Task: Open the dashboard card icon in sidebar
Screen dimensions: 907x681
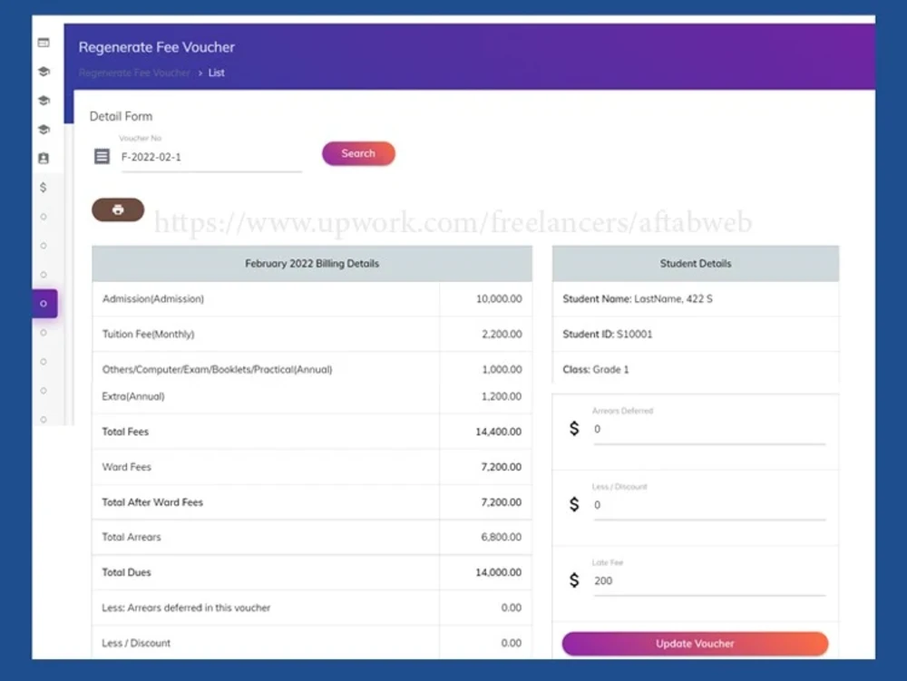Action: 44,42
